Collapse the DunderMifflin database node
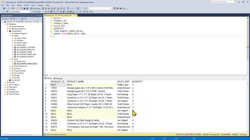The image size is (250, 140). [x=8, y=31]
